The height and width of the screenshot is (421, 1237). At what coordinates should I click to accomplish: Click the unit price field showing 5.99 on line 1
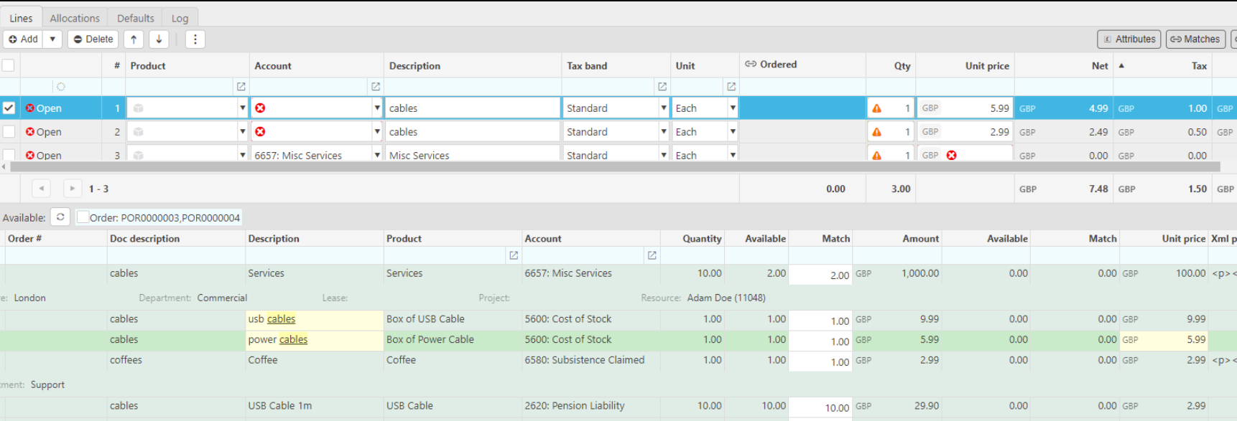pyautogui.click(x=965, y=108)
